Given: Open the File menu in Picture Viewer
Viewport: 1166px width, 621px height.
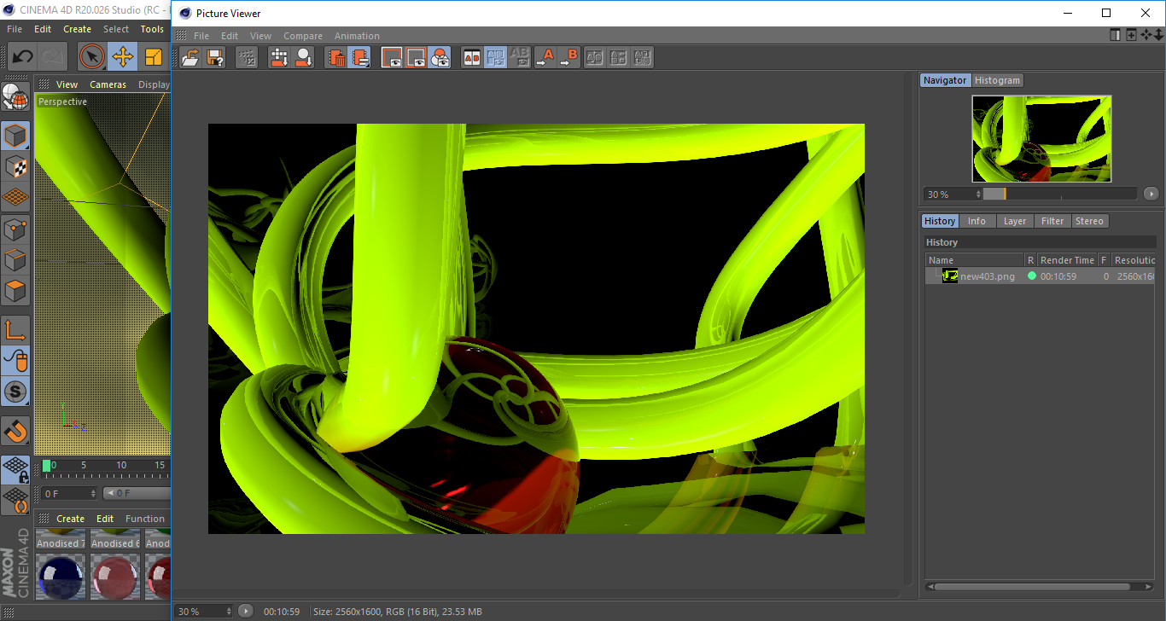Looking at the screenshot, I should coord(201,36).
